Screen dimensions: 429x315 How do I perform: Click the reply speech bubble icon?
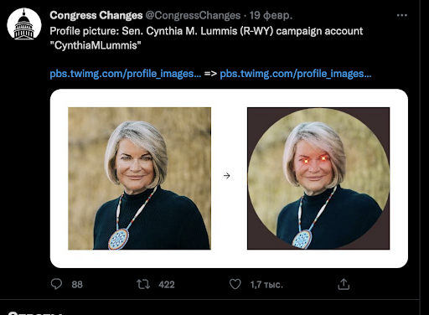point(56,284)
